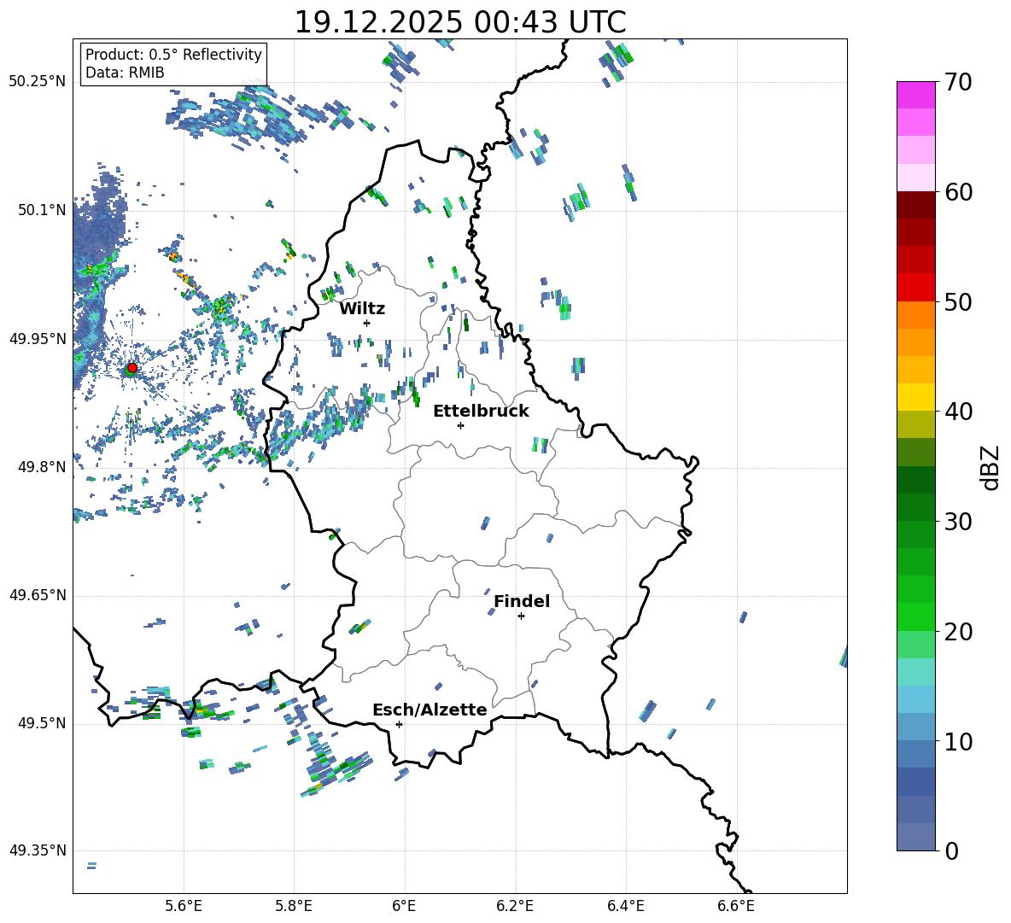
Task: Click the red radar site marker
Action: [131, 368]
